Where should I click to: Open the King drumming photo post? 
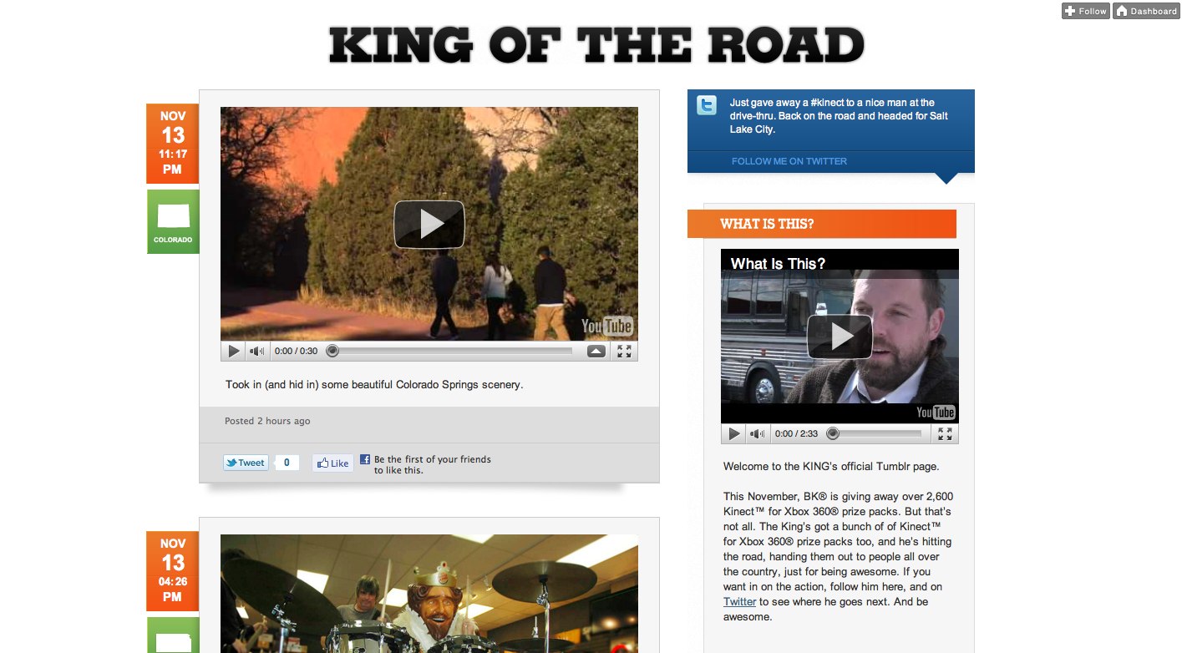pyautogui.click(x=429, y=594)
